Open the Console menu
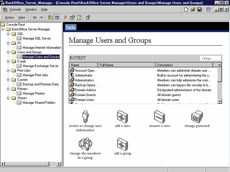The width and height of the screenshot is (230, 172). click(15, 9)
